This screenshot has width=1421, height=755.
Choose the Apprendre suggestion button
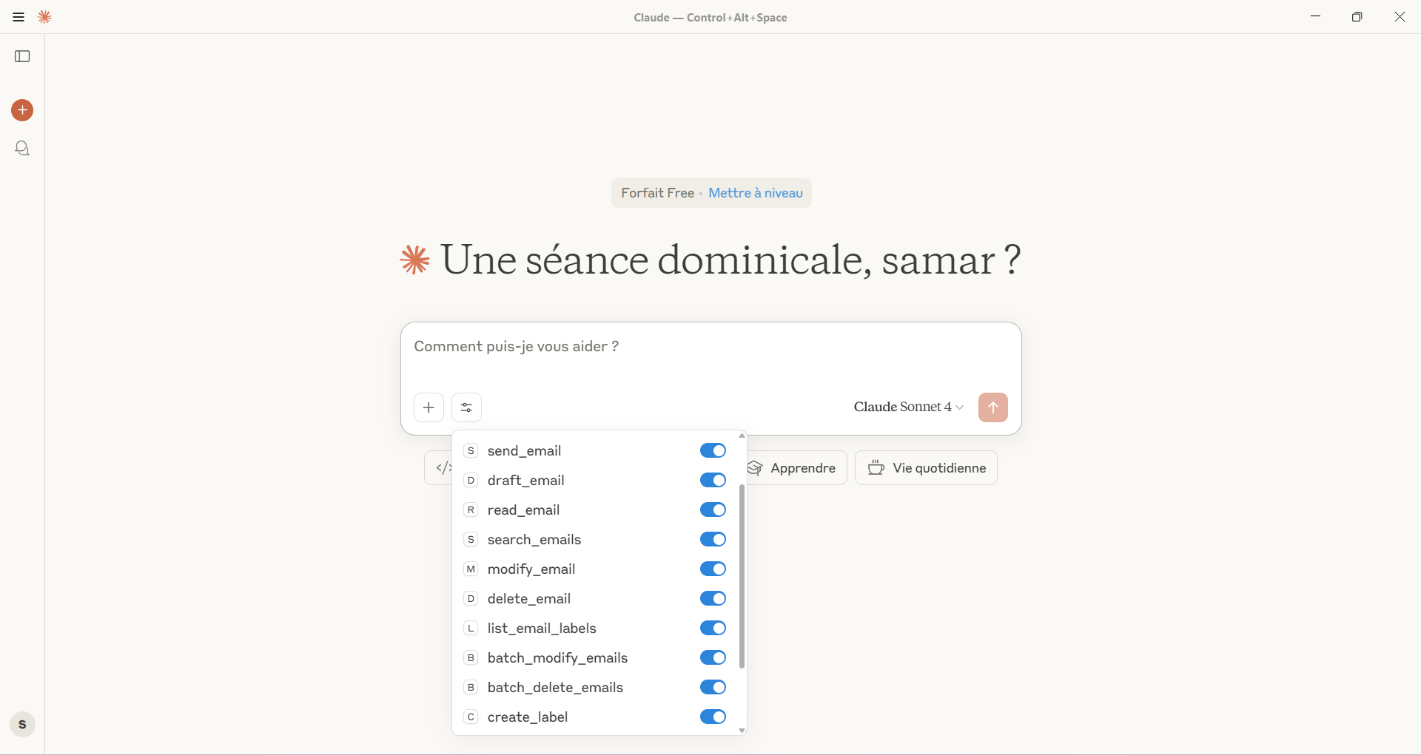pyautogui.click(x=796, y=468)
